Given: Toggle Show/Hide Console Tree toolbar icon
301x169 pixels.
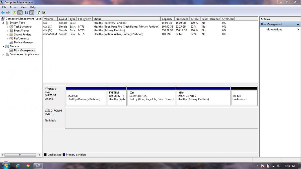Looking at the screenshot, I should 20,13.
